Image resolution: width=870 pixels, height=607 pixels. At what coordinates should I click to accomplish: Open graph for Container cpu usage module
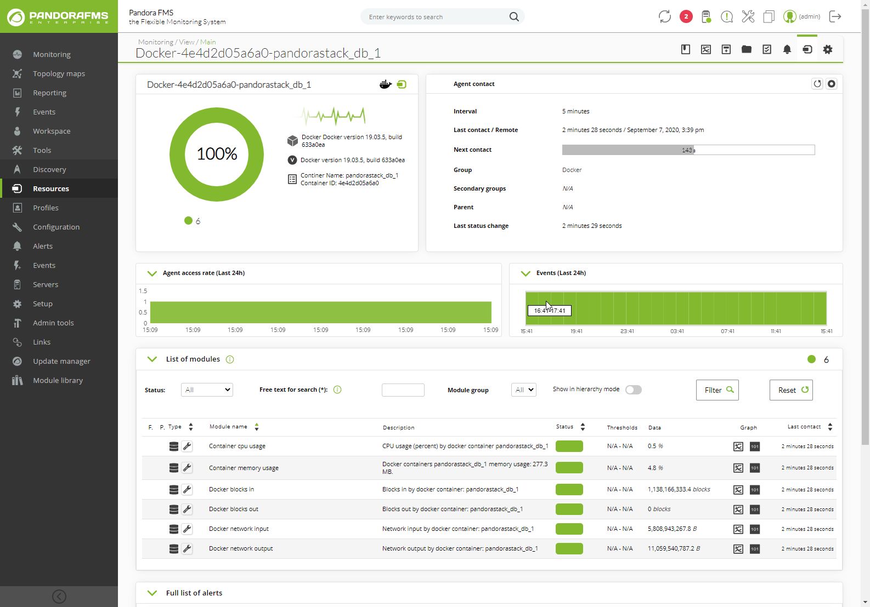click(738, 446)
